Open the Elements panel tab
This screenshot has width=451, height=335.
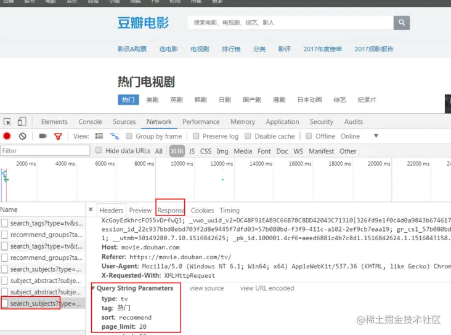tap(54, 122)
